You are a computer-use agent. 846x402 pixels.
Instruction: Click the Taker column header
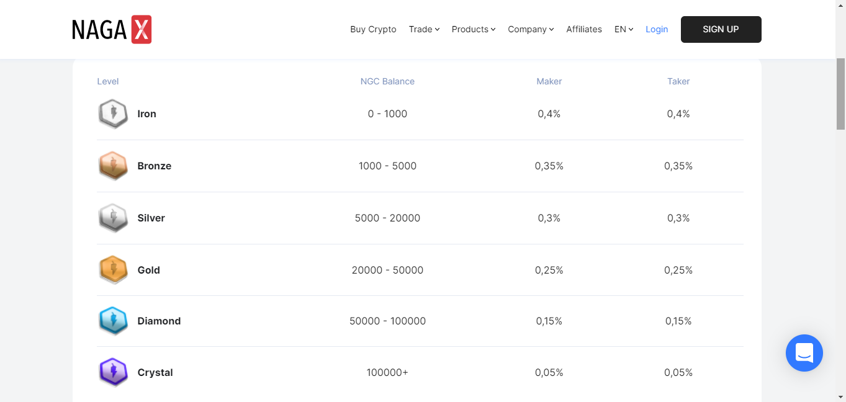pyautogui.click(x=678, y=81)
